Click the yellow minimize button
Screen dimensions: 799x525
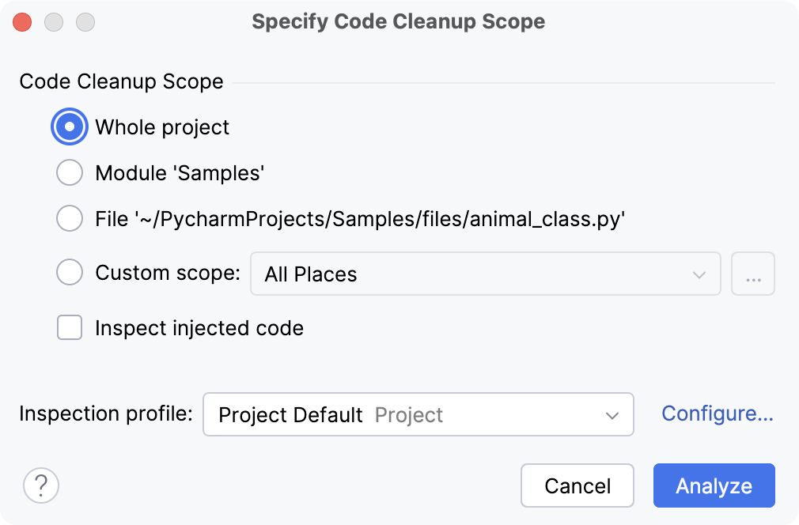pyautogui.click(x=54, y=22)
